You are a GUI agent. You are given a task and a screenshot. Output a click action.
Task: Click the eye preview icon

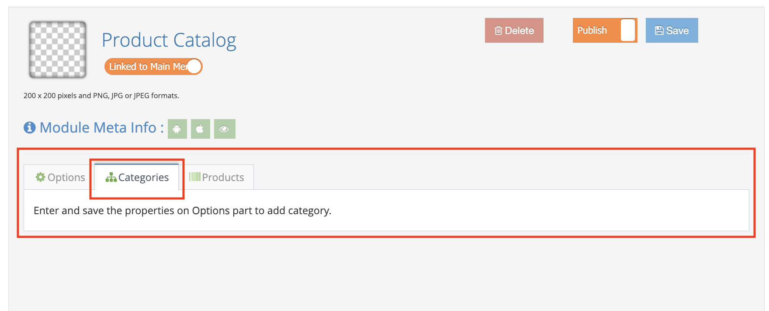pos(224,129)
